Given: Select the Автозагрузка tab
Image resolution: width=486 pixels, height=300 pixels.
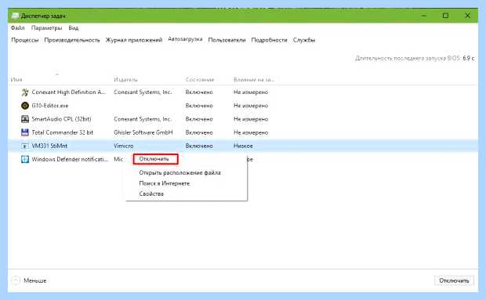Looking at the screenshot, I should coord(185,39).
